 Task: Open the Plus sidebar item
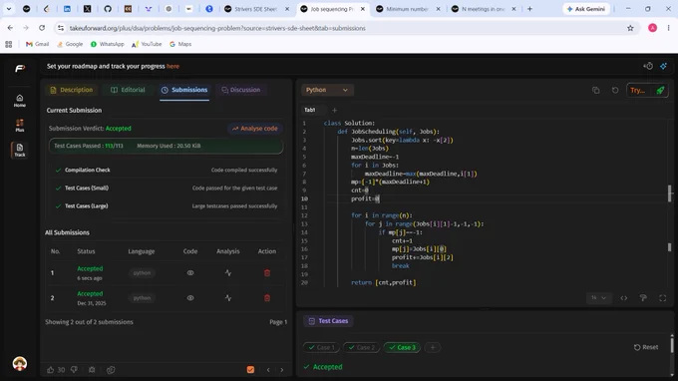click(20, 126)
